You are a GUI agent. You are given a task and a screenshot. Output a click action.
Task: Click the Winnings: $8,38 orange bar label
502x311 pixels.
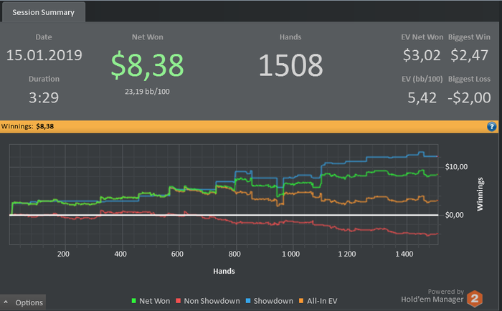coord(27,126)
